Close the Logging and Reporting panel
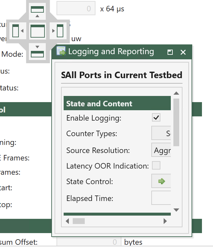The image size is (213, 248). (x=183, y=52)
